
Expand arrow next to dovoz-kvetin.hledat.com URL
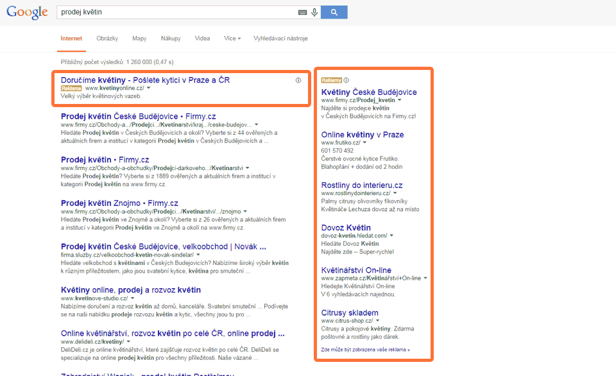[x=391, y=235]
